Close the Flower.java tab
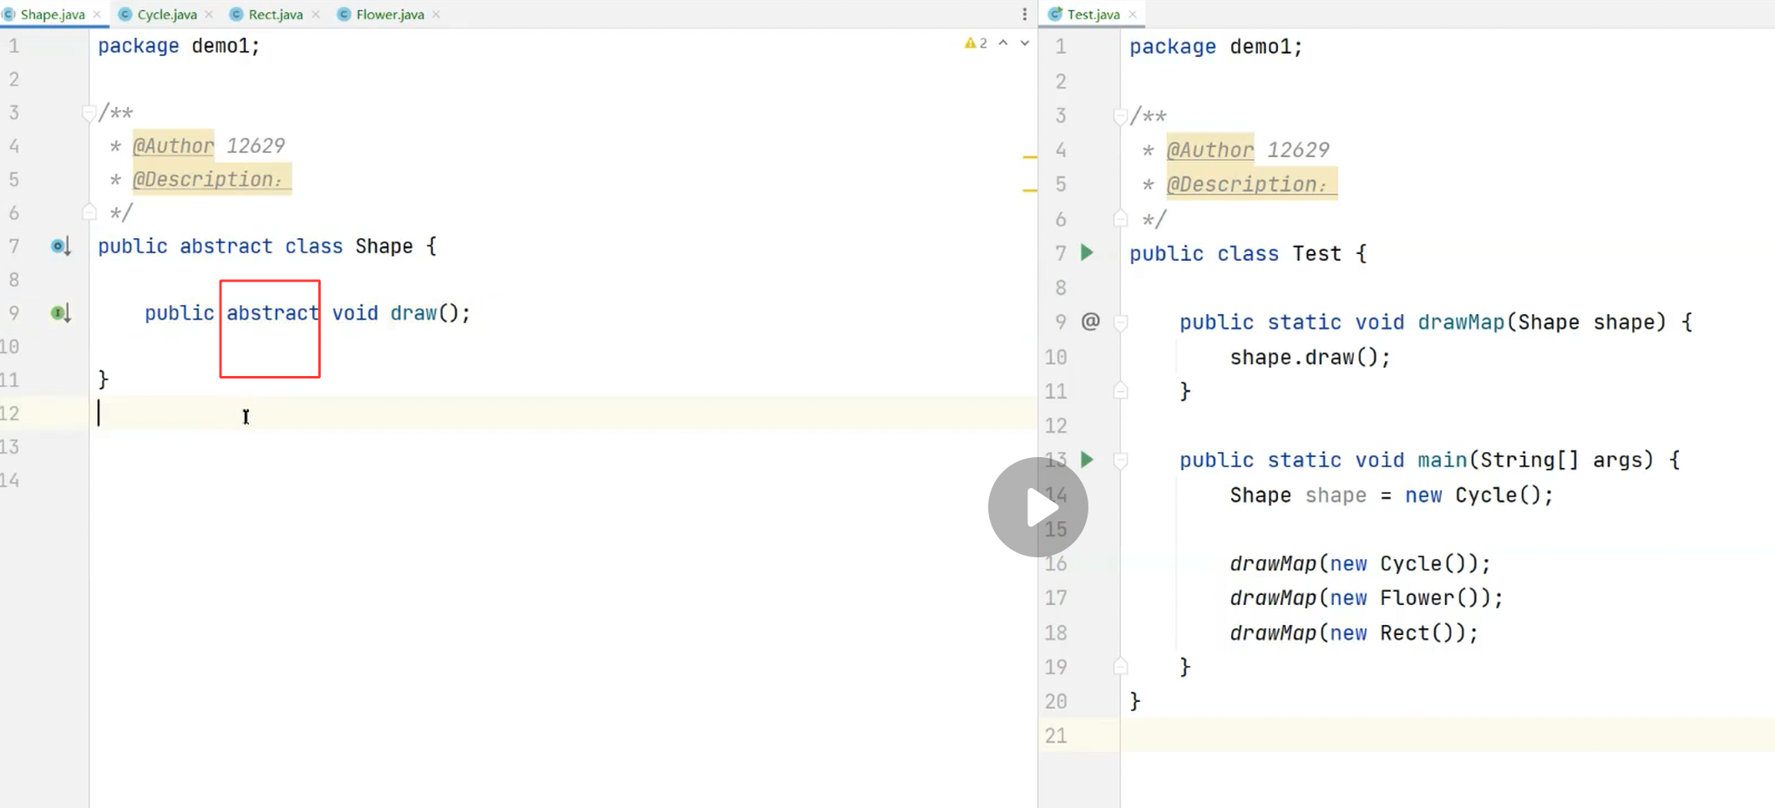Image resolution: width=1775 pixels, height=808 pixels. 436,14
